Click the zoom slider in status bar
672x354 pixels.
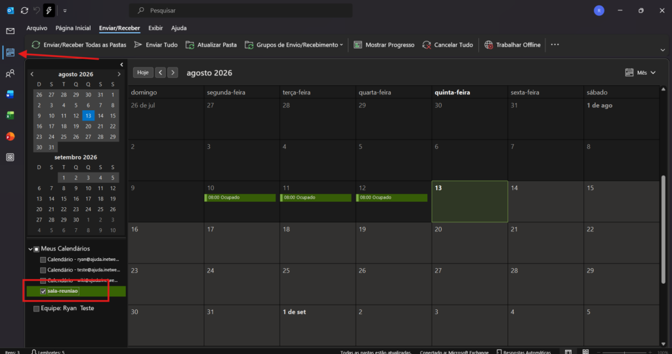(x=624, y=352)
